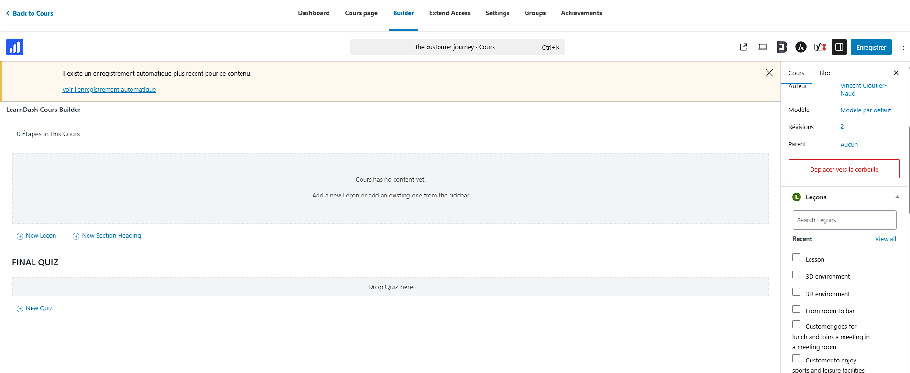Switch to the Settings tab

click(497, 13)
